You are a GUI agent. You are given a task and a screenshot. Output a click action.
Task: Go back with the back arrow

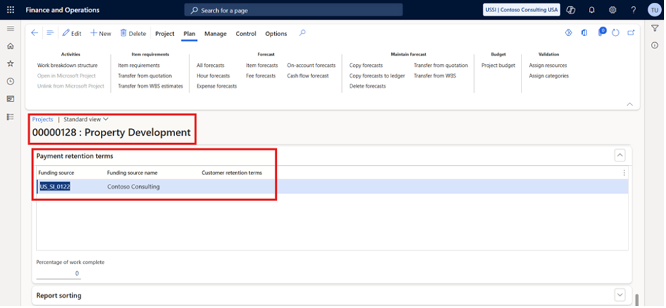[35, 33]
